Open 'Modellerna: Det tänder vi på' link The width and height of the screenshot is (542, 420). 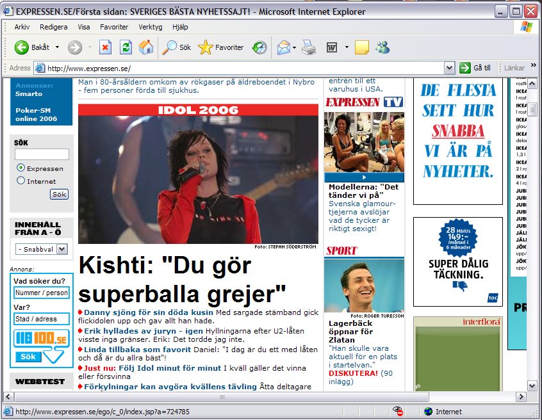coord(363,191)
